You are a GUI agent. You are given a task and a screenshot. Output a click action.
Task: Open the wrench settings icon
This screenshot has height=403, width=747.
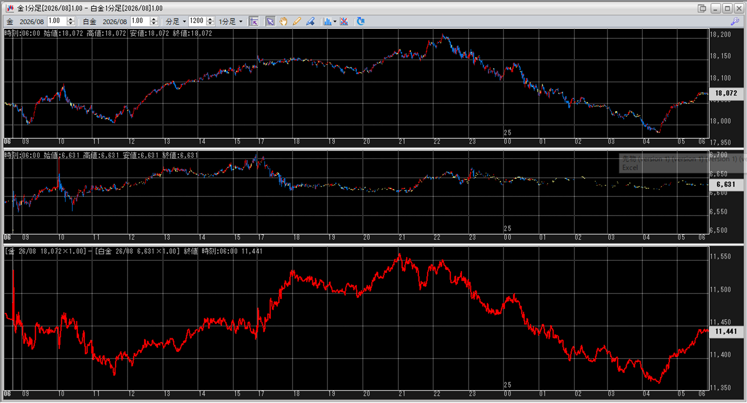[x=735, y=22]
